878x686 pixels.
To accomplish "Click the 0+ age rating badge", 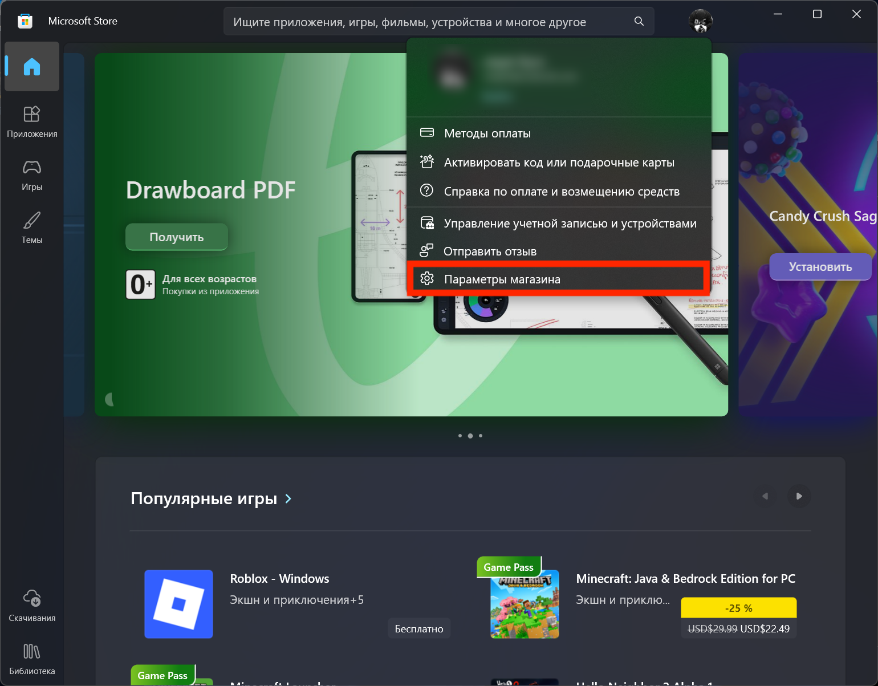I will [140, 285].
